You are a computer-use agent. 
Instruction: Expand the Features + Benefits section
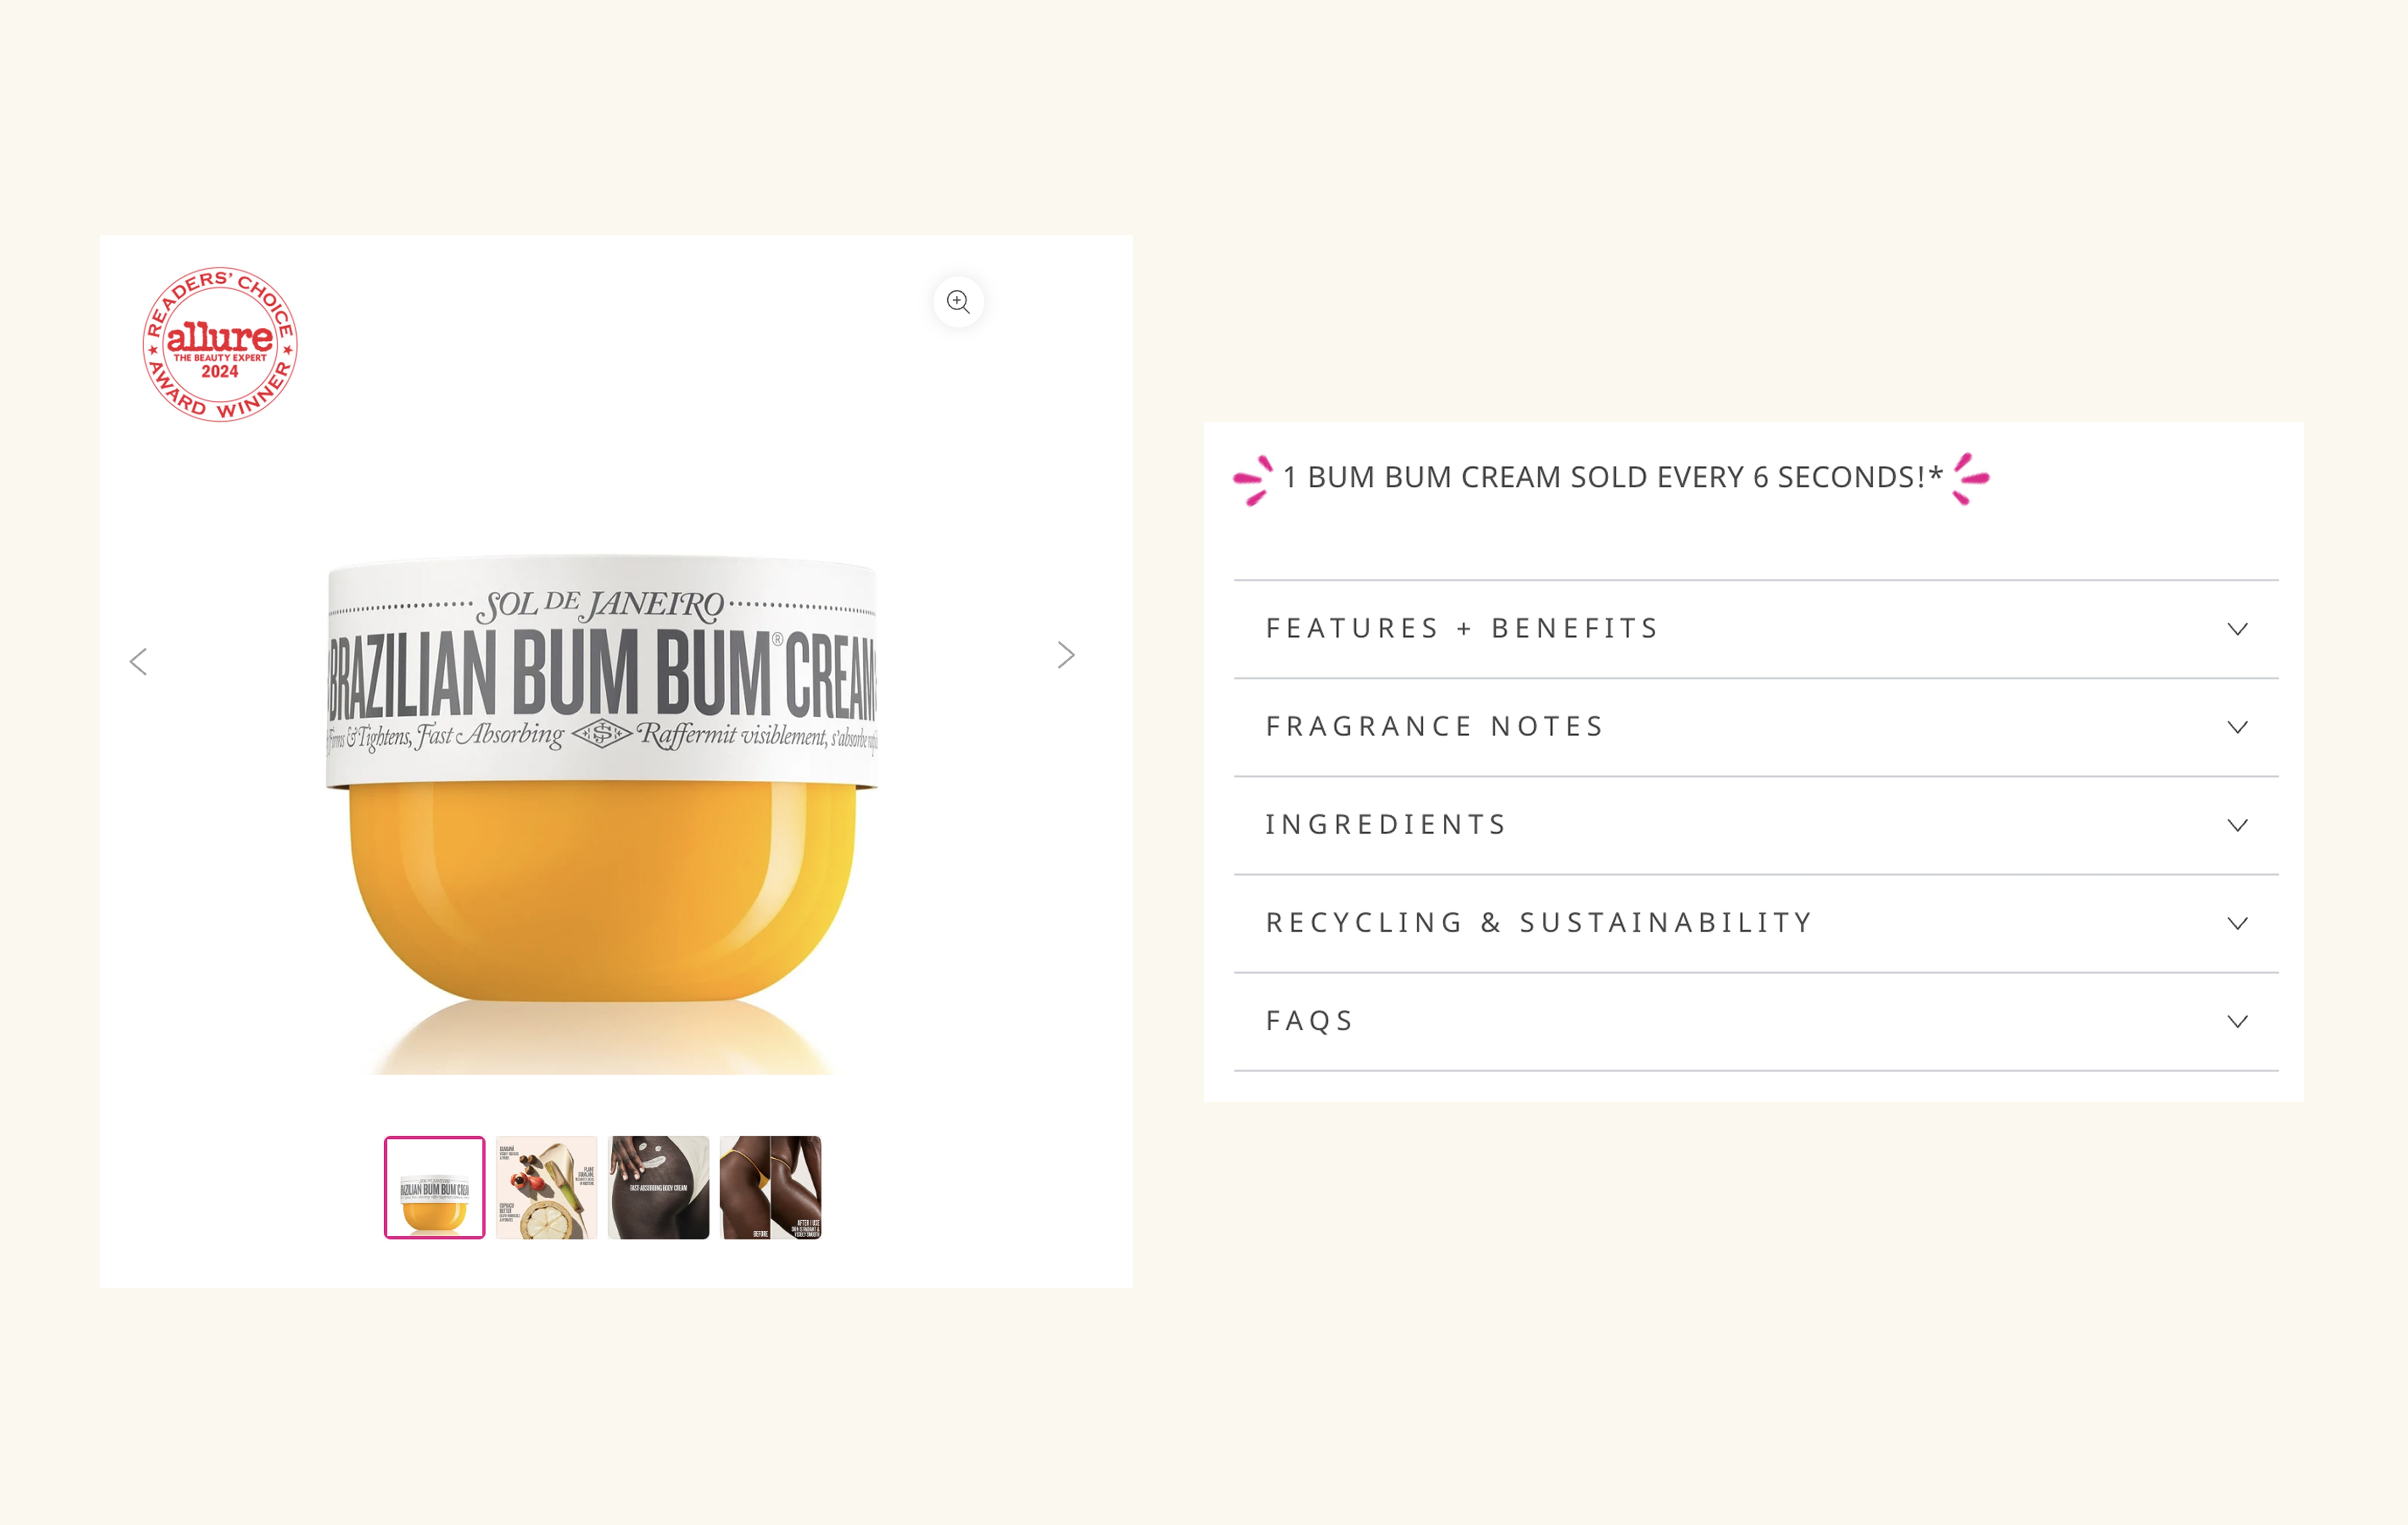pos(2238,628)
